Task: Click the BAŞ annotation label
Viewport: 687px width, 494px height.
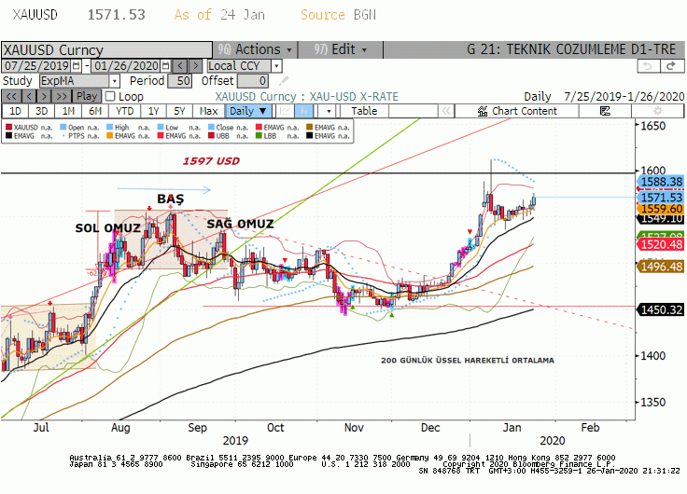Action: coord(171,199)
